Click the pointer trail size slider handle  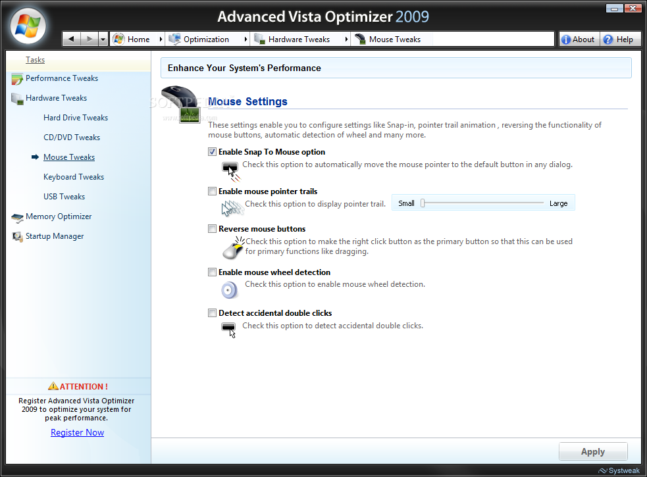point(423,203)
